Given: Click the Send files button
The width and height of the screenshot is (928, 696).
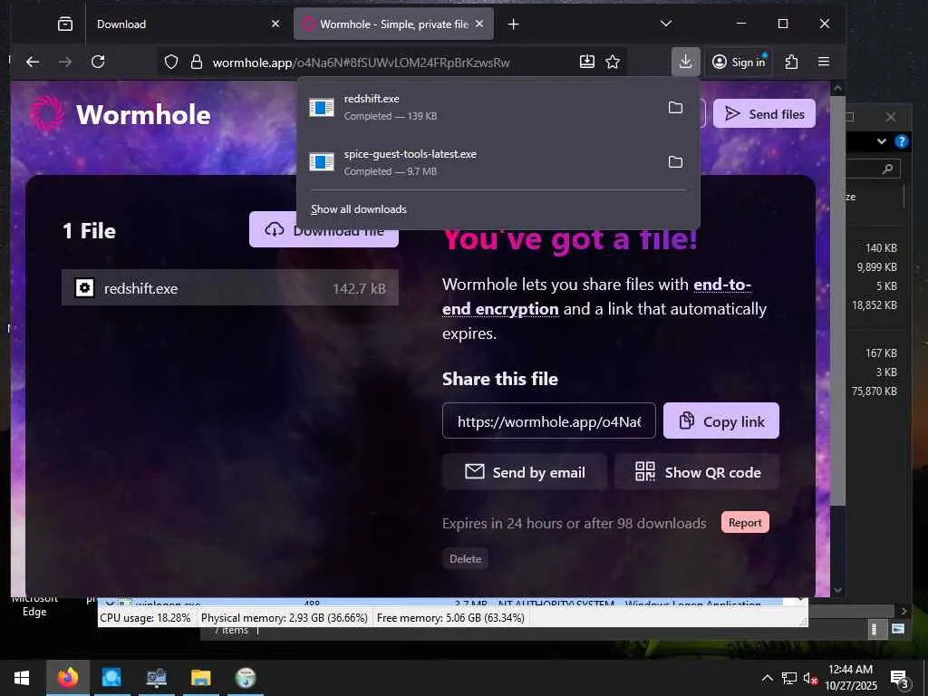Looking at the screenshot, I should point(764,113).
